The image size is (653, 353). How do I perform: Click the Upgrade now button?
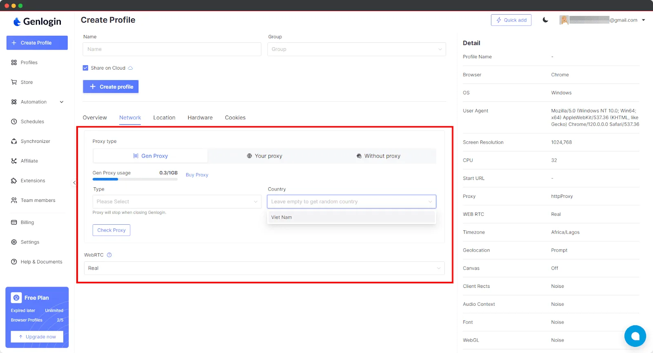pyautogui.click(x=37, y=337)
